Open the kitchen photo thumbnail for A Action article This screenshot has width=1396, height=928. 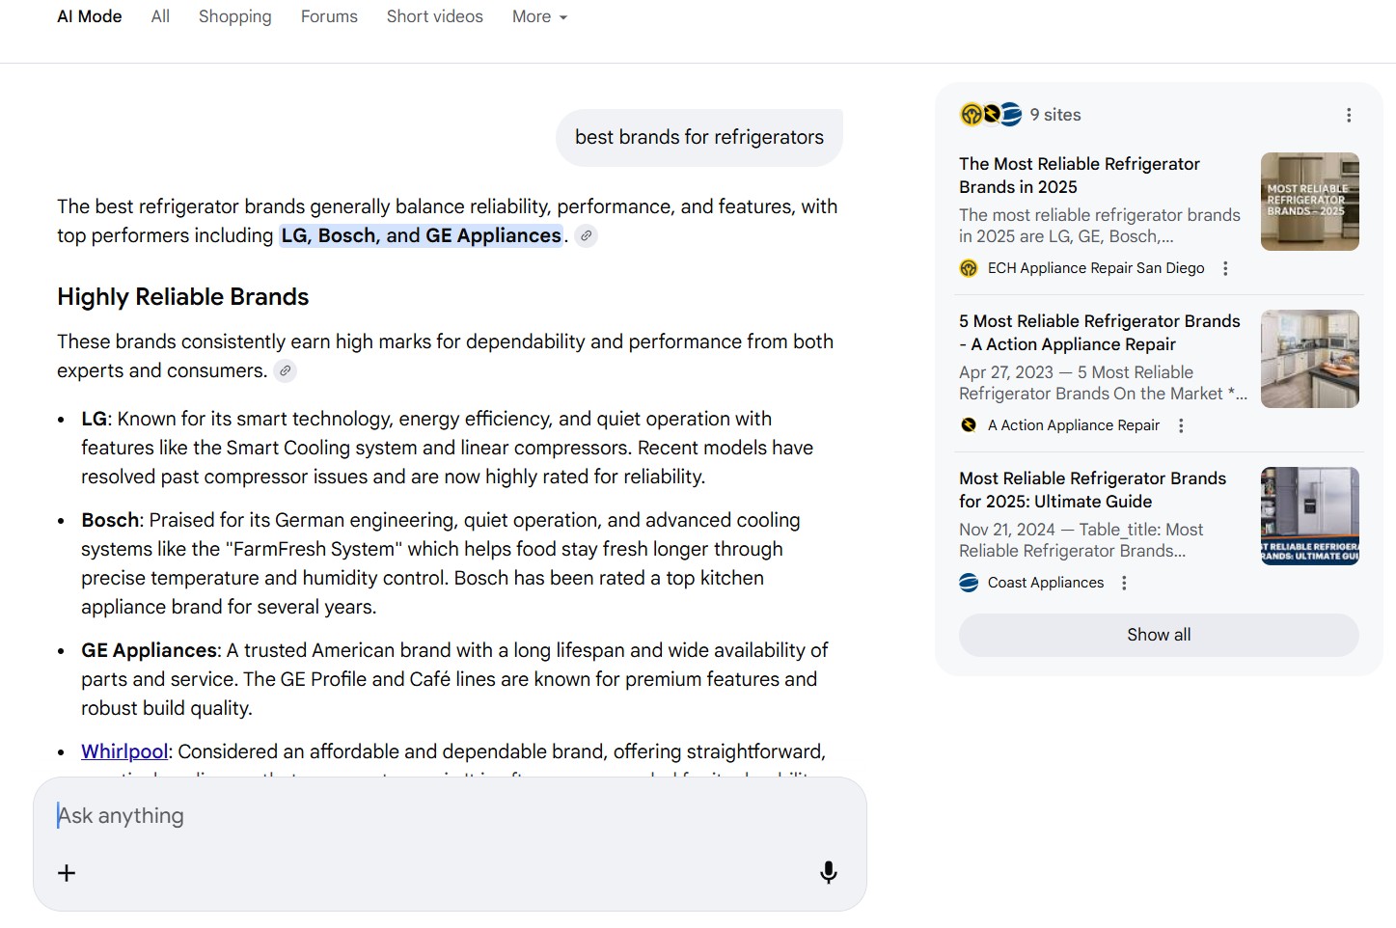(x=1310, y=359)
